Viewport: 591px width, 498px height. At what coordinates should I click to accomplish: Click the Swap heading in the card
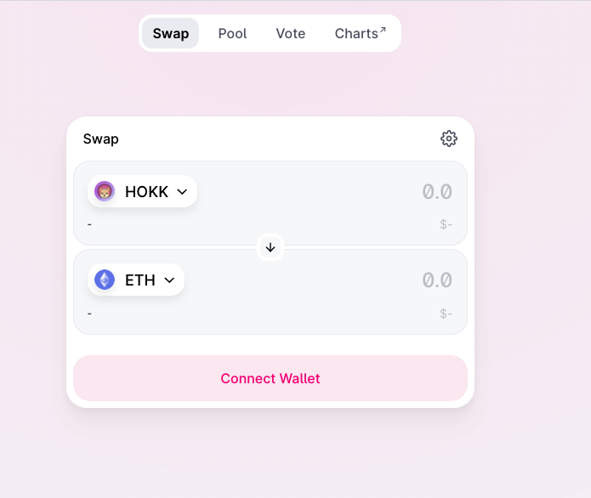coord(101,139)
